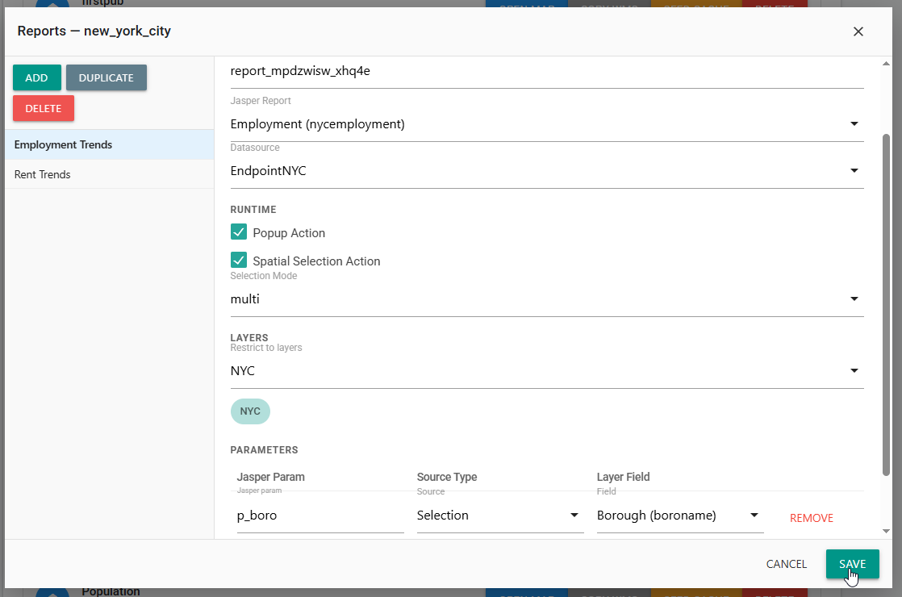Click the ADD report button
The image size is (902, 597).
37,77
